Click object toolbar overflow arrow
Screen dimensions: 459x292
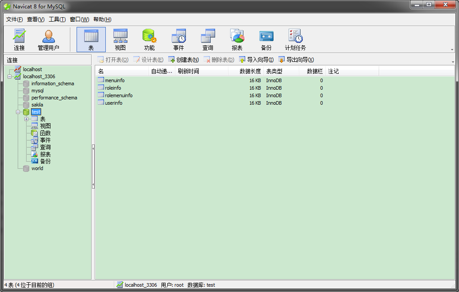coord(453,62)
